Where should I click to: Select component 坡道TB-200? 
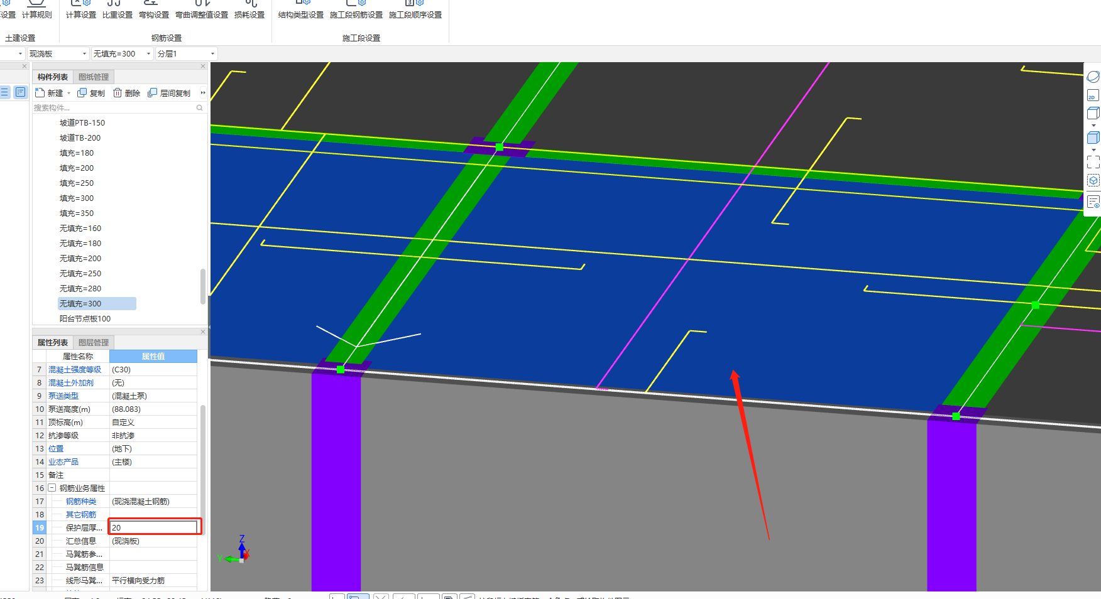tap(80, 138)
